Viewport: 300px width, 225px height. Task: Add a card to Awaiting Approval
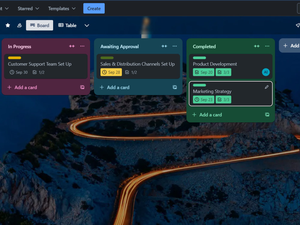point(115,87)
